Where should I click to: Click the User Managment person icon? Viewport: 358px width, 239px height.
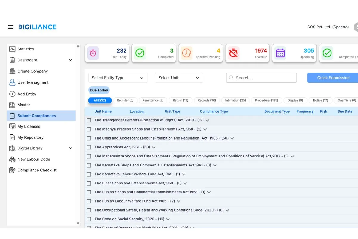(x=12, y=82)
